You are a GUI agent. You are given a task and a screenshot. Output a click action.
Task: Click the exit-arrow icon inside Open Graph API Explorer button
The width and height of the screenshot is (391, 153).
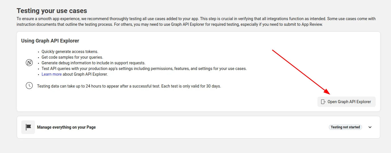pos(323,102)
